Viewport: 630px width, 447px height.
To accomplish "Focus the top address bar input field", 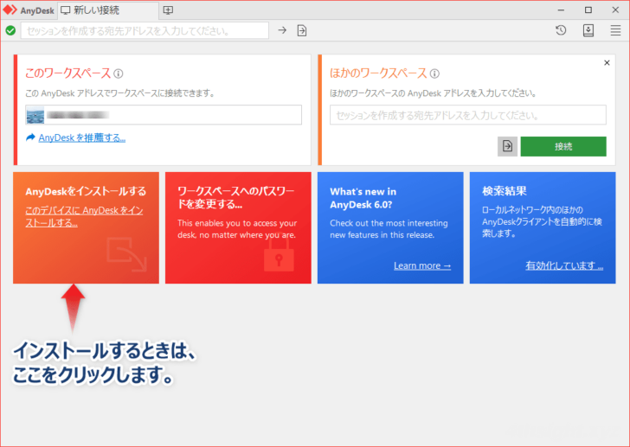I will coord(145,30).
